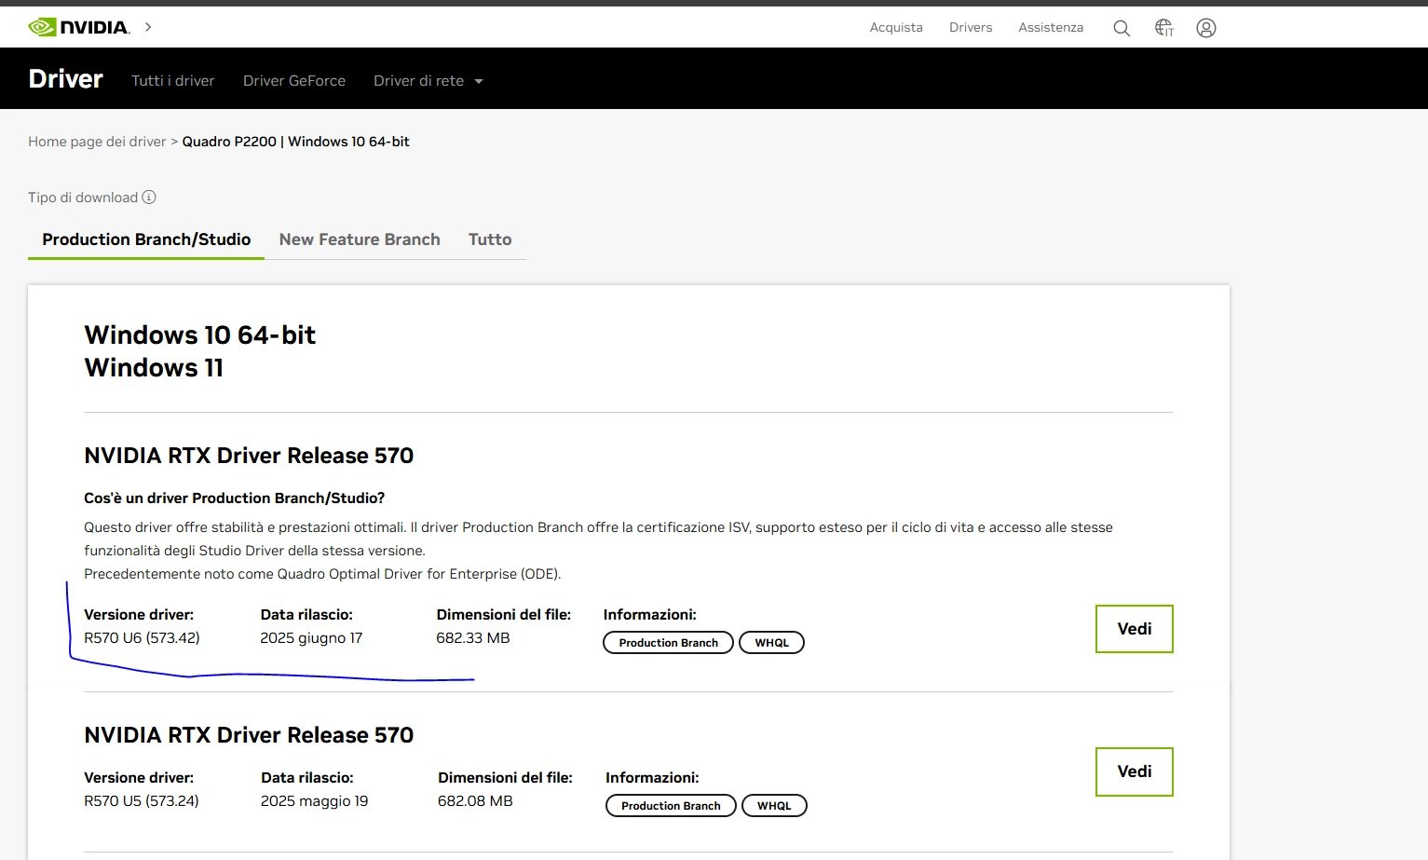
Task: Click WHQL badge for R570 U5
Action: [x=774, y=806]
